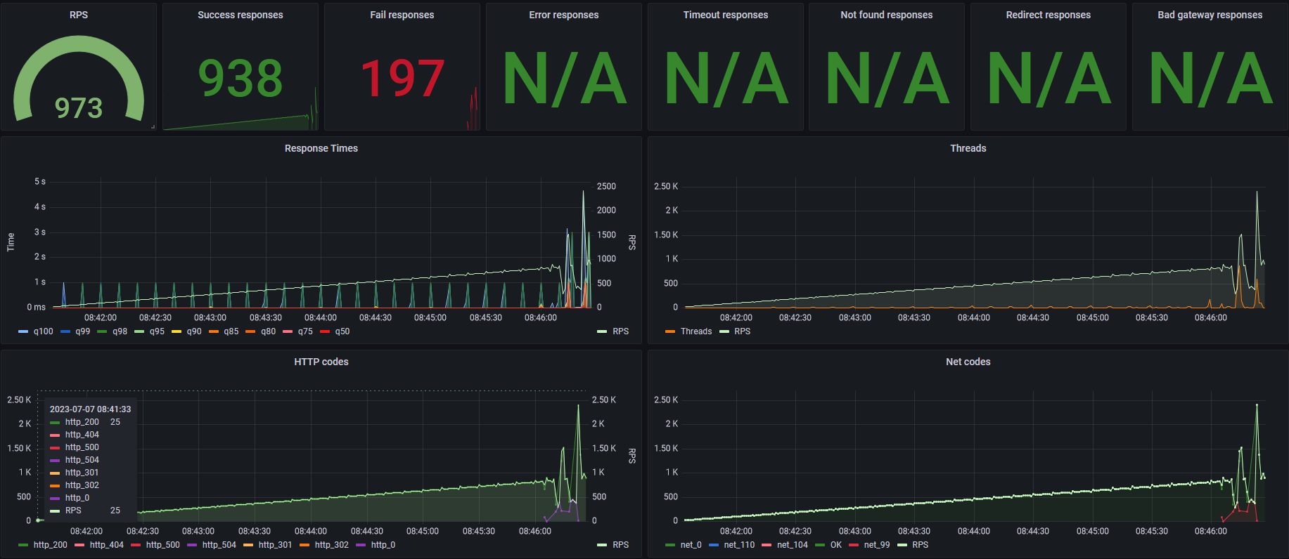
Task: Click net_110 legend color marker
Action: (714, 545)
